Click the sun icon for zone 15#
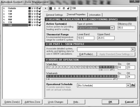 pos(35,17)
